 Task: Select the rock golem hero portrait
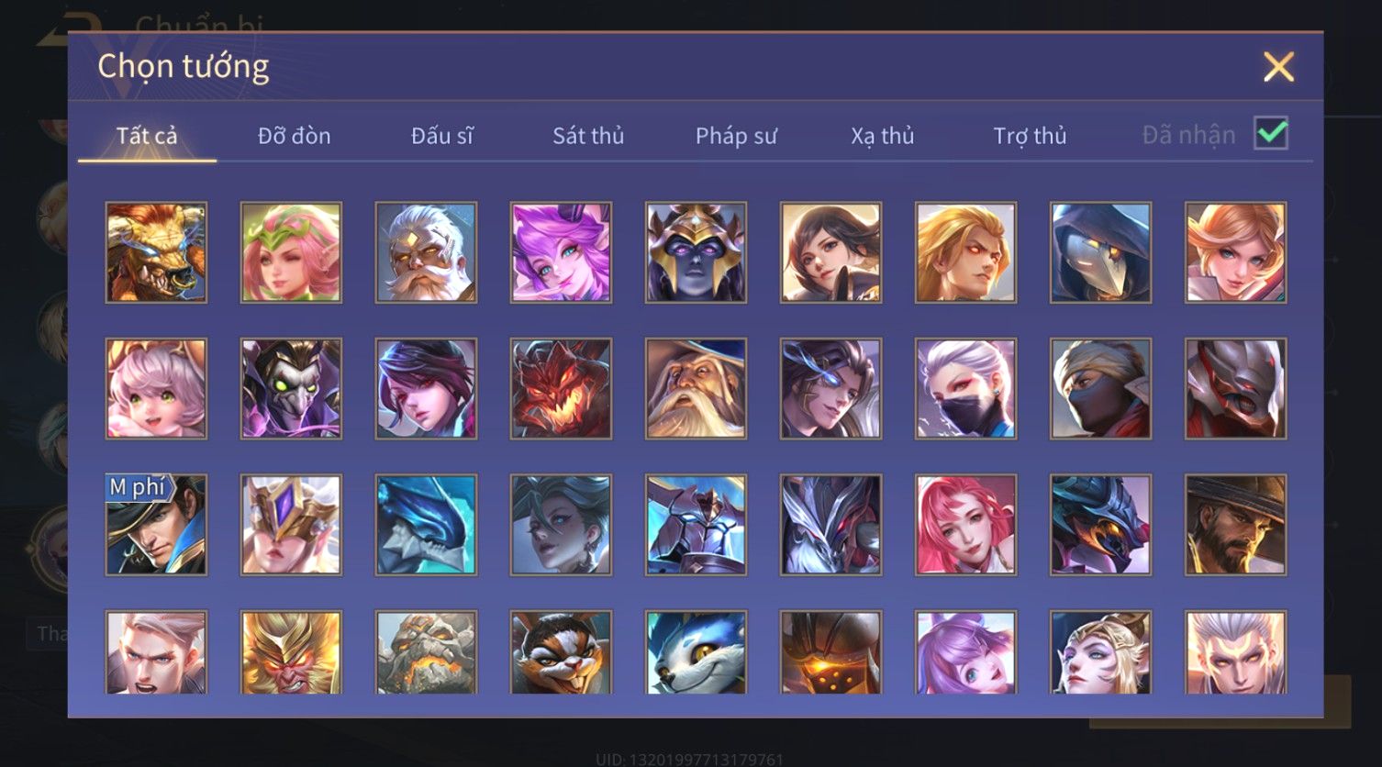[x=426, y=651]
